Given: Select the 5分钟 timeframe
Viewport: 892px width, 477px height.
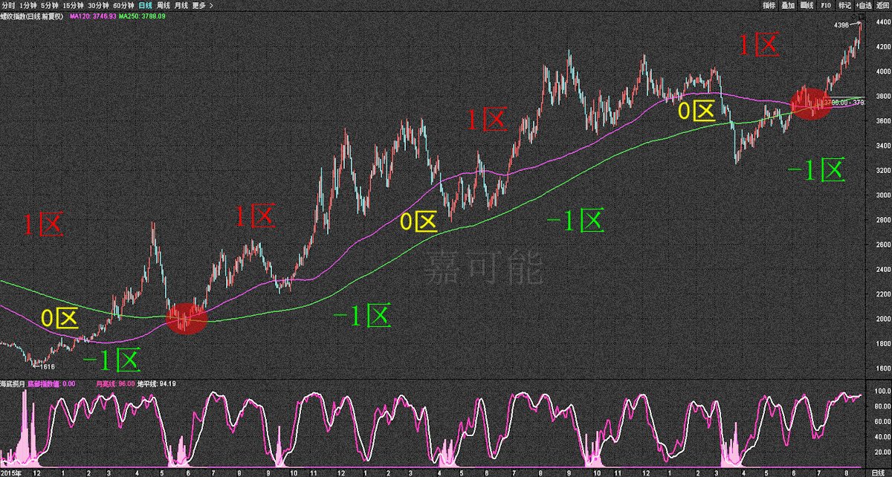Looking at the screenshot, I should click(x=51, y=4).
